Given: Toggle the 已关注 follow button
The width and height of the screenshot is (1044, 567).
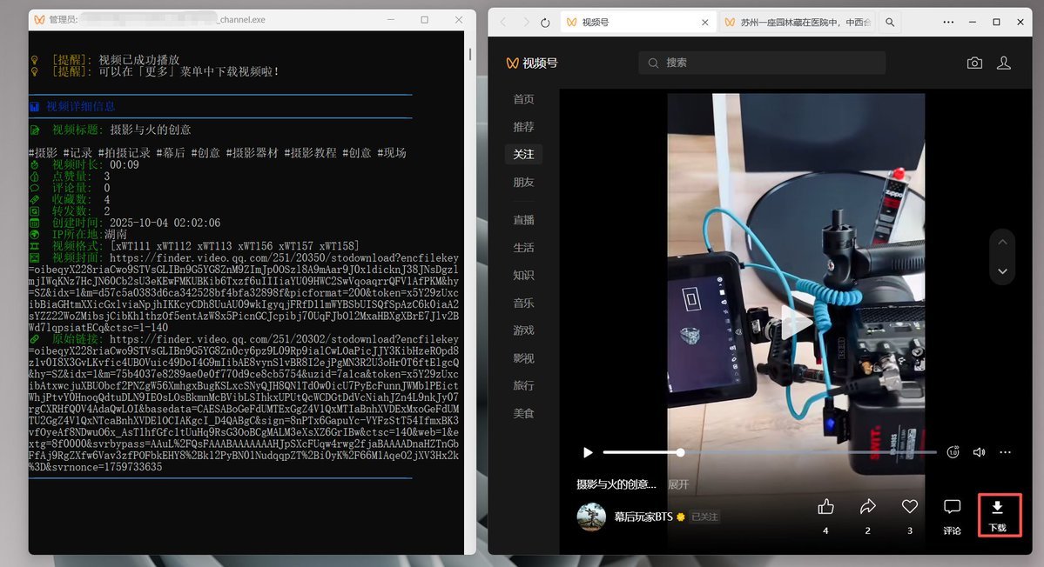Looking at the screenshot, I should pos(704,517).
